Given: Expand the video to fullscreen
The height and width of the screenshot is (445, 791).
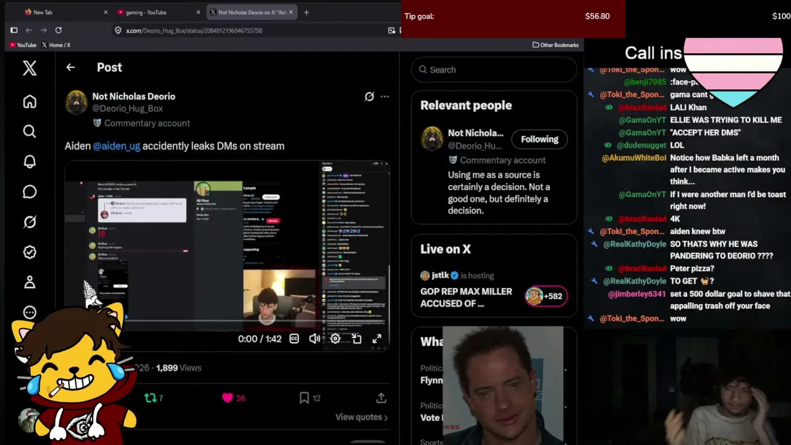Looking at the screenshot, I should click(x=377, y=339).
